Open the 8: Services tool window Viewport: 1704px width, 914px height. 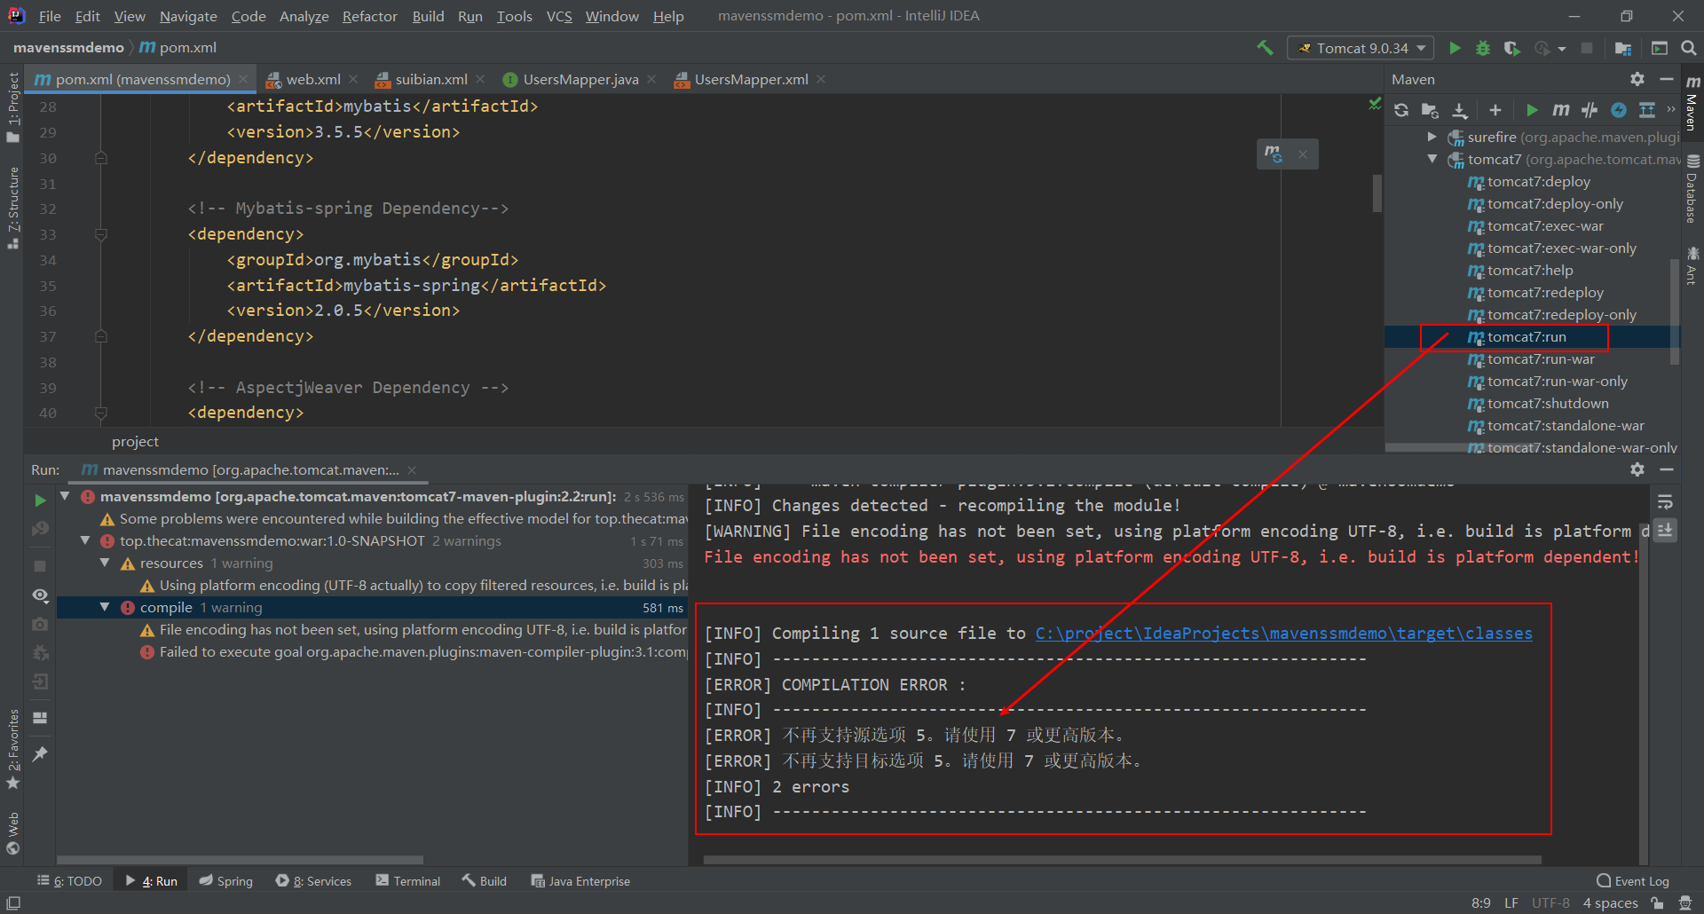(313, 881)
